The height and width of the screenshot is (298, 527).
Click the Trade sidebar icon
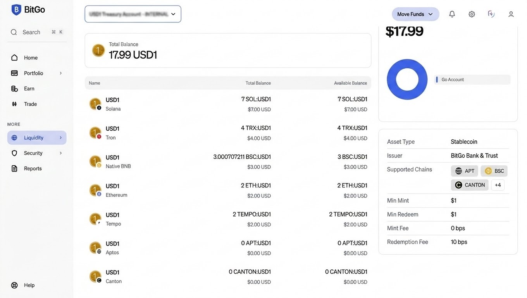coord(14,104)
